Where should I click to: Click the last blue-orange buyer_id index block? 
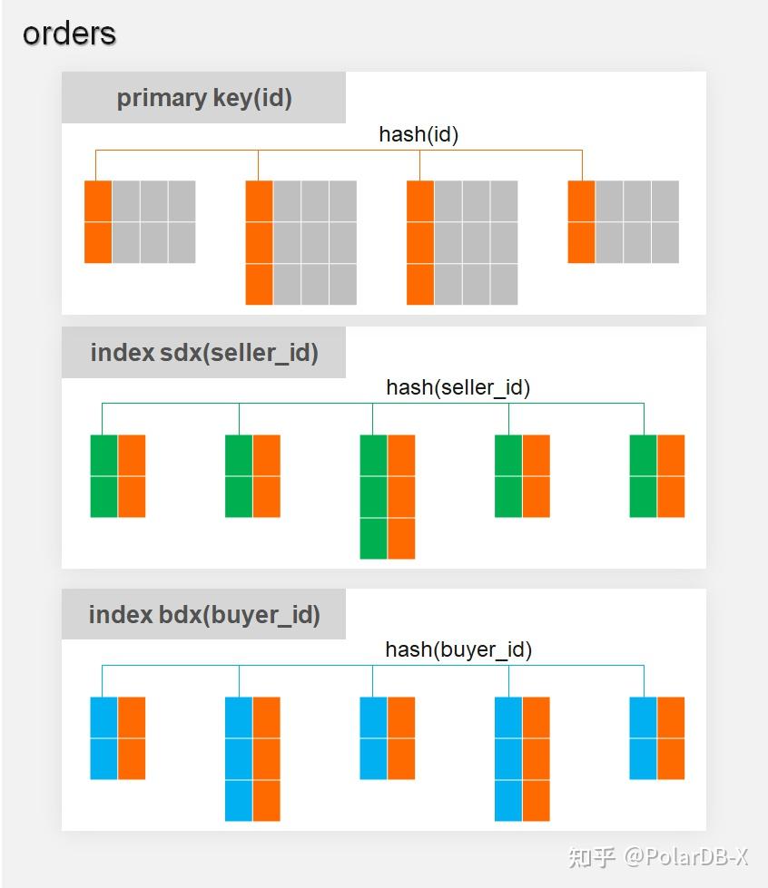(657, 737)
